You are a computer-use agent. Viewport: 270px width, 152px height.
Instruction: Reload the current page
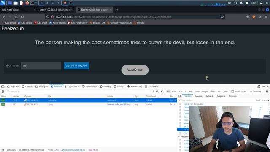click(16, 17)
